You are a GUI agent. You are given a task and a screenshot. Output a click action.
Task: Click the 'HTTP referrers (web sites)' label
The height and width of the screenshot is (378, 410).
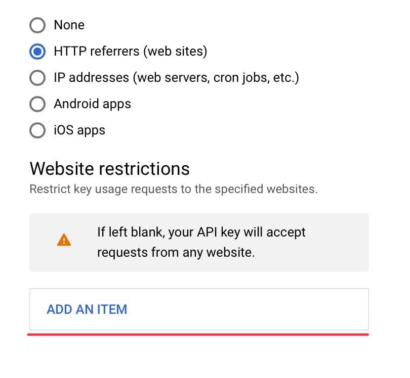[131, 51]
